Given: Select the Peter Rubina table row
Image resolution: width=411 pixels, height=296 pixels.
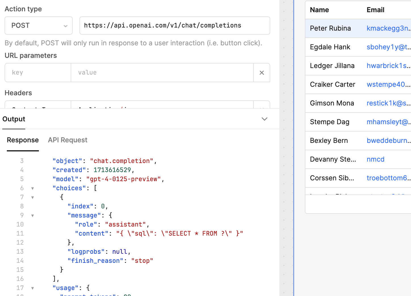Looking at the screenshot, I should (330, 28).
